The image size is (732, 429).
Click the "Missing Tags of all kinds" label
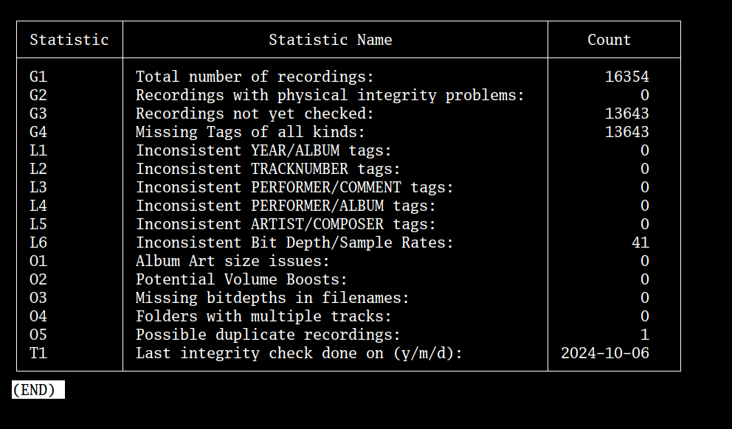pos(250,132)
